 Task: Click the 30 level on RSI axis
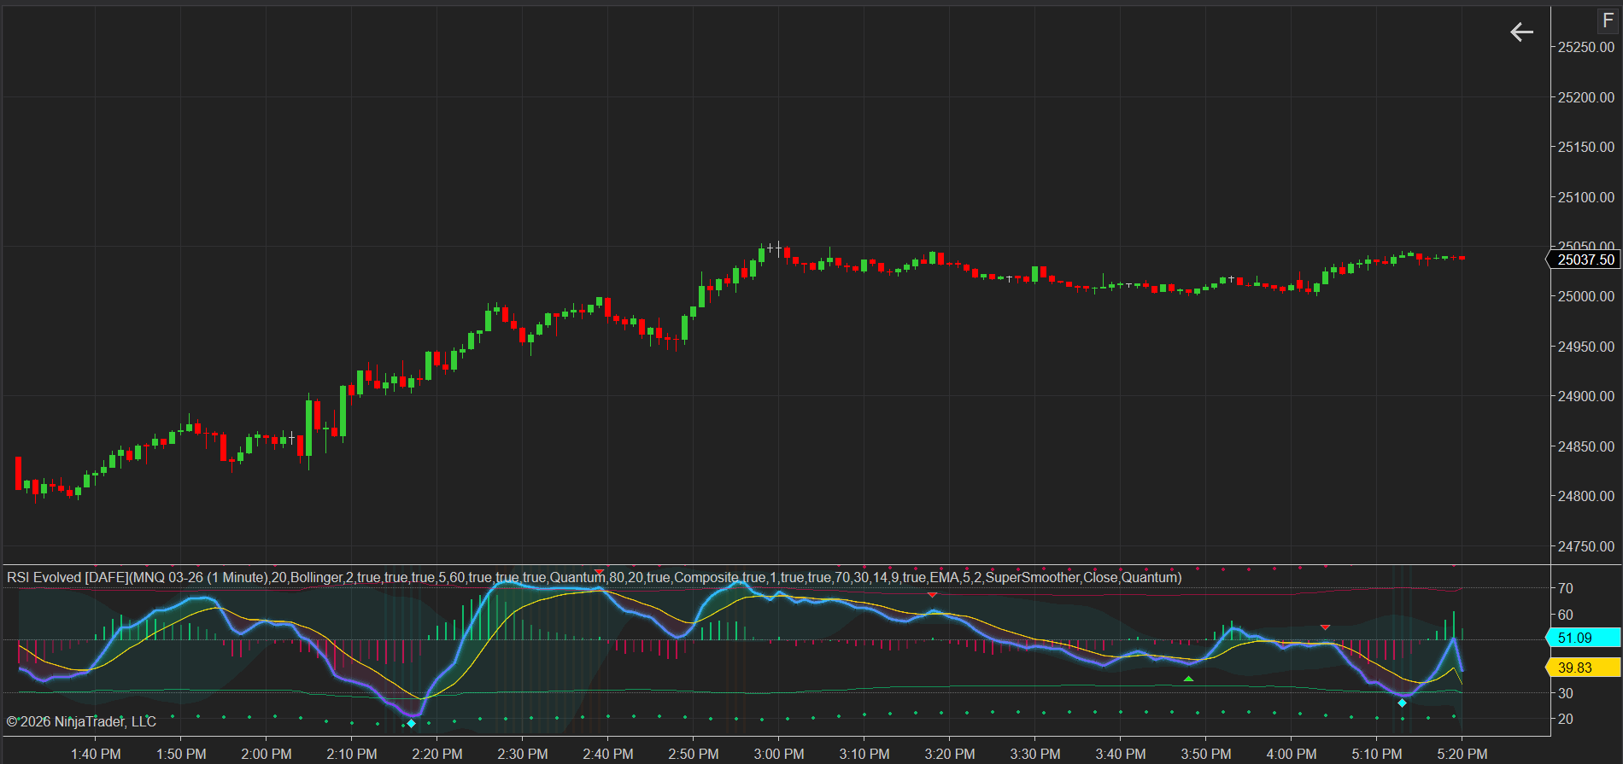pyautogui.click(x=1566, y=693)
